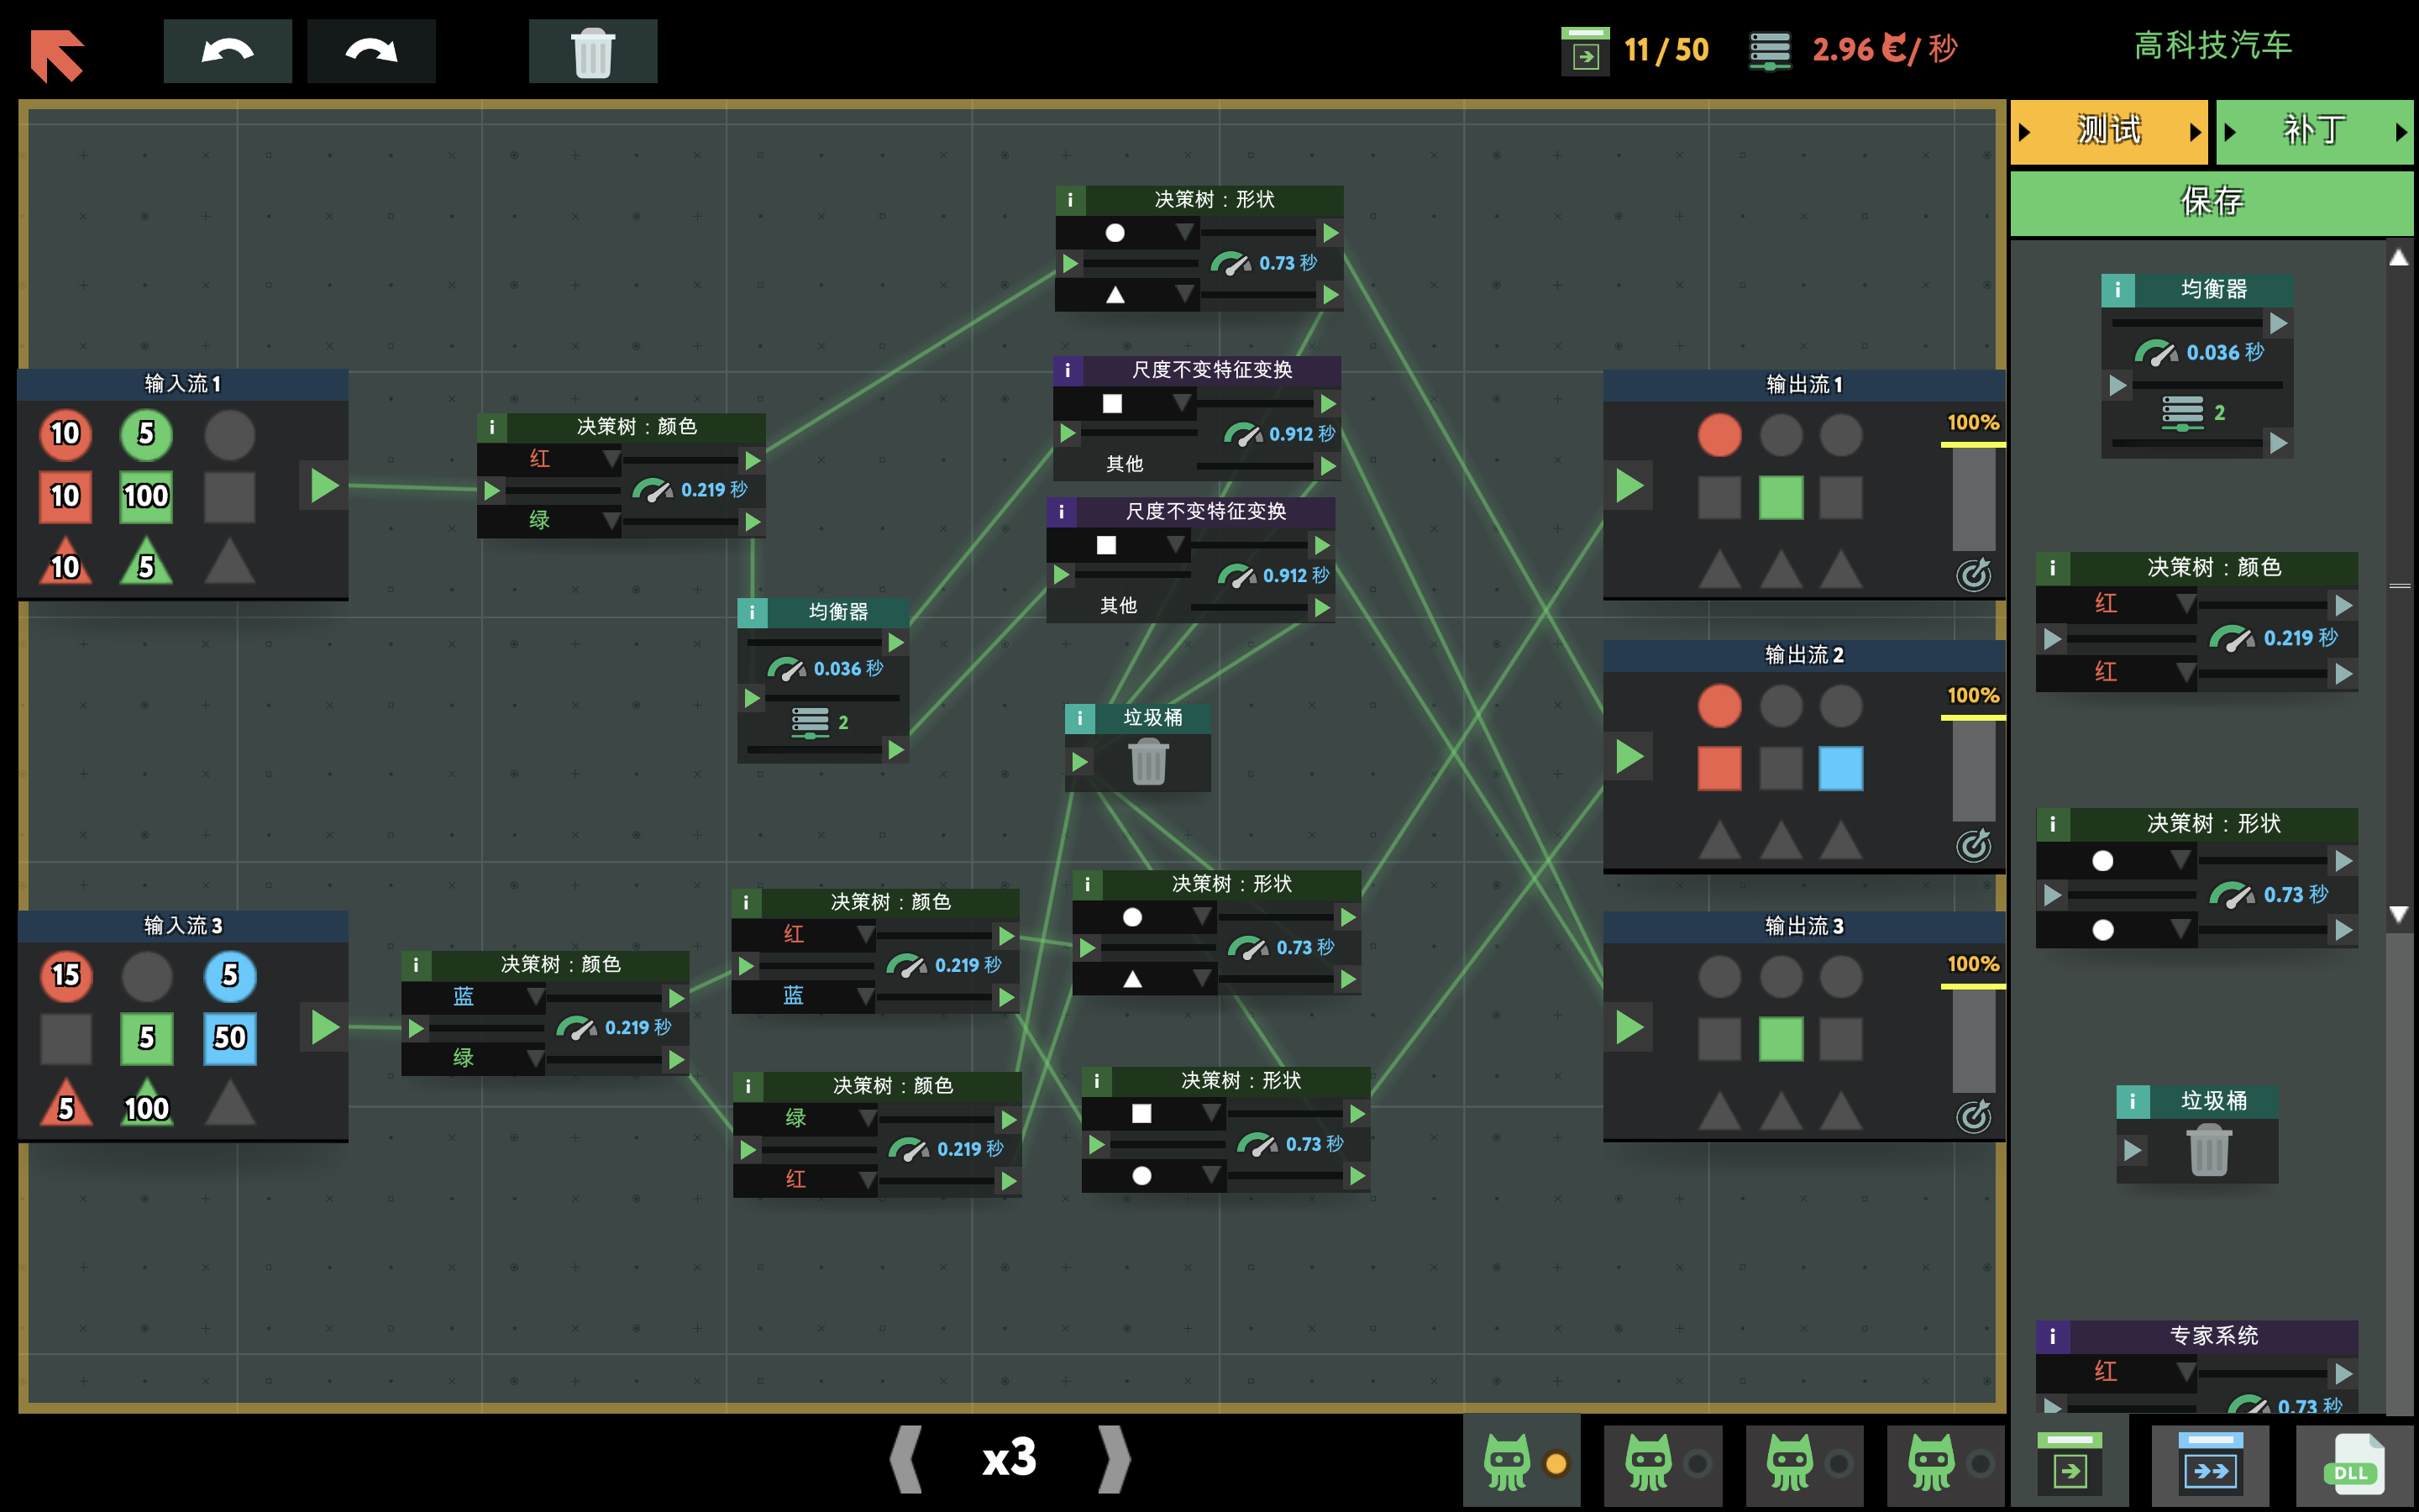Open circle shape dropdown in top 决策树：形状 node
2419x1512 pixels.
[x=1183, y=233]
